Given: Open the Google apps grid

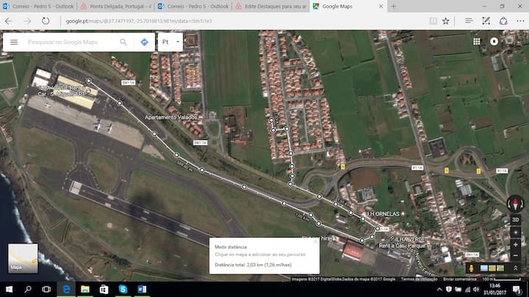Looking at the screenshot, I should (x=477, y=42).
